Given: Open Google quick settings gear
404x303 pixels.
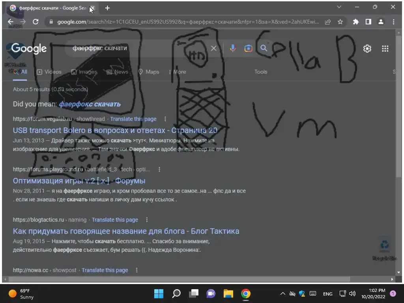Looking at the screenshot, I should tap(367, 49).
